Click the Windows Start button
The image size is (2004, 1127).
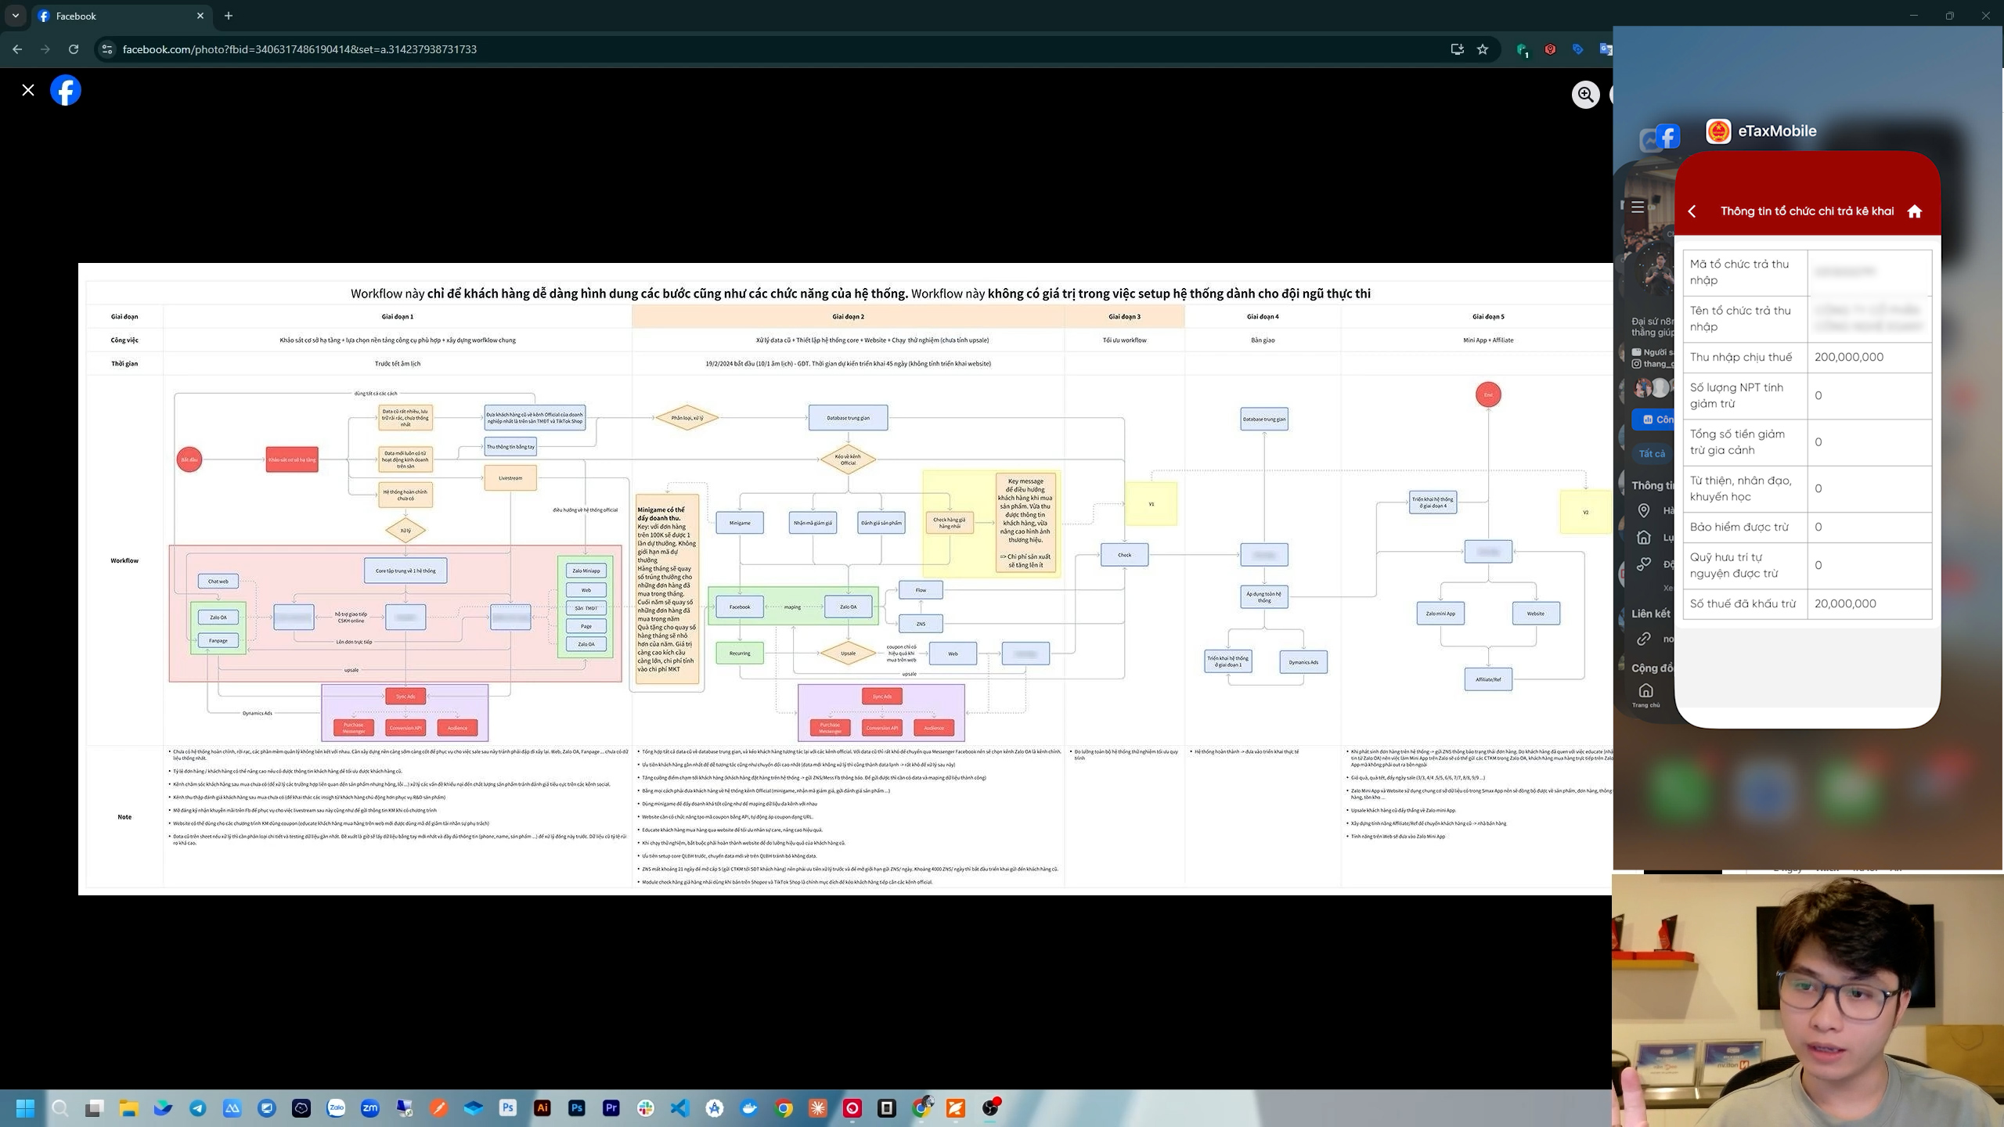coord(25,1108)
